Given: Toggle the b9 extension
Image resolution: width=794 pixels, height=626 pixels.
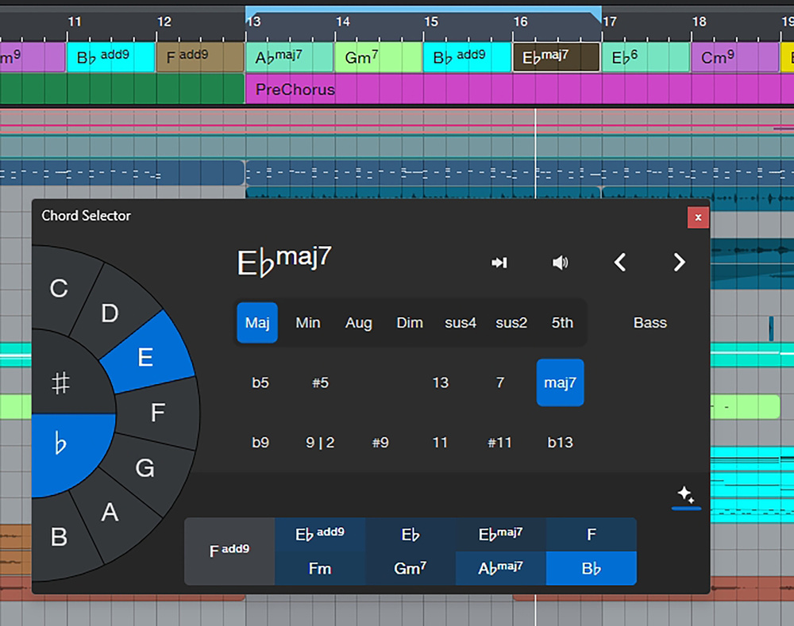Looking at the screenshot, I should point(260,443).
